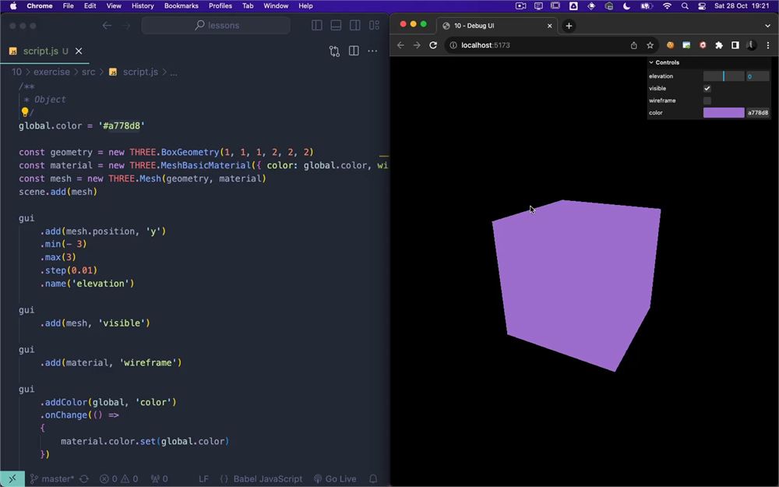779x487 pixels.
Task: Reload the localhost page in Chrome
Action: coord(433,45)
